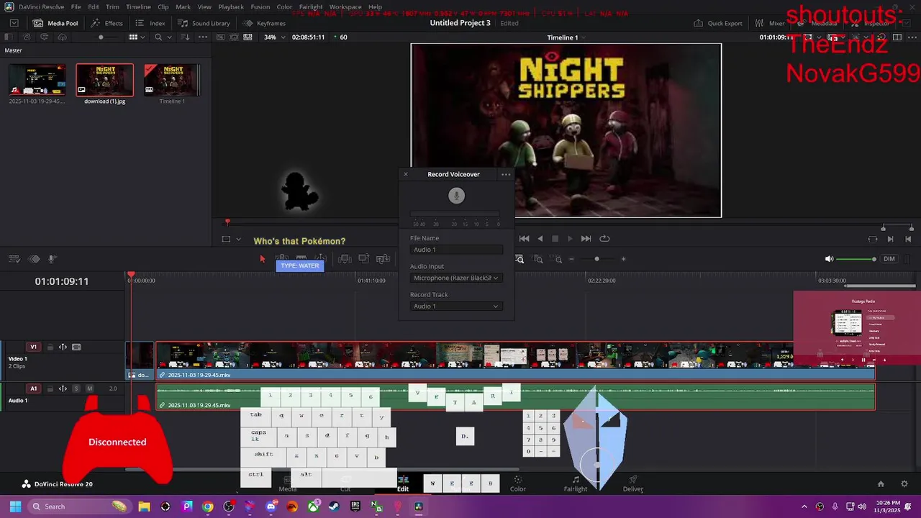
Task: Solo the Audio 1 track
Action: (76, 388)
